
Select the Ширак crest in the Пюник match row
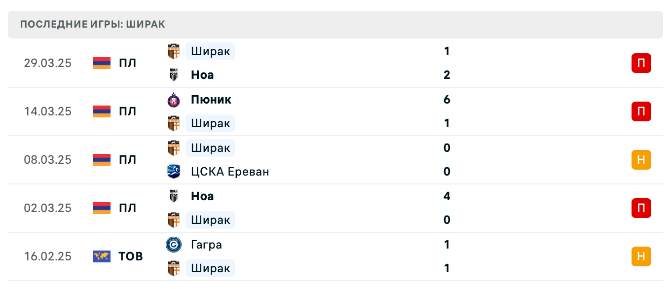[x=174, y=123]
